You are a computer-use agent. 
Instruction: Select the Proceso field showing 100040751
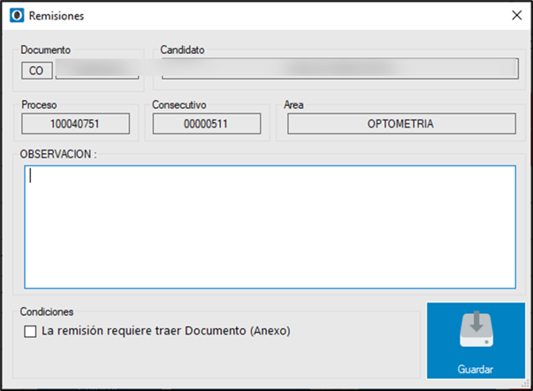click(x=76, y=124)
